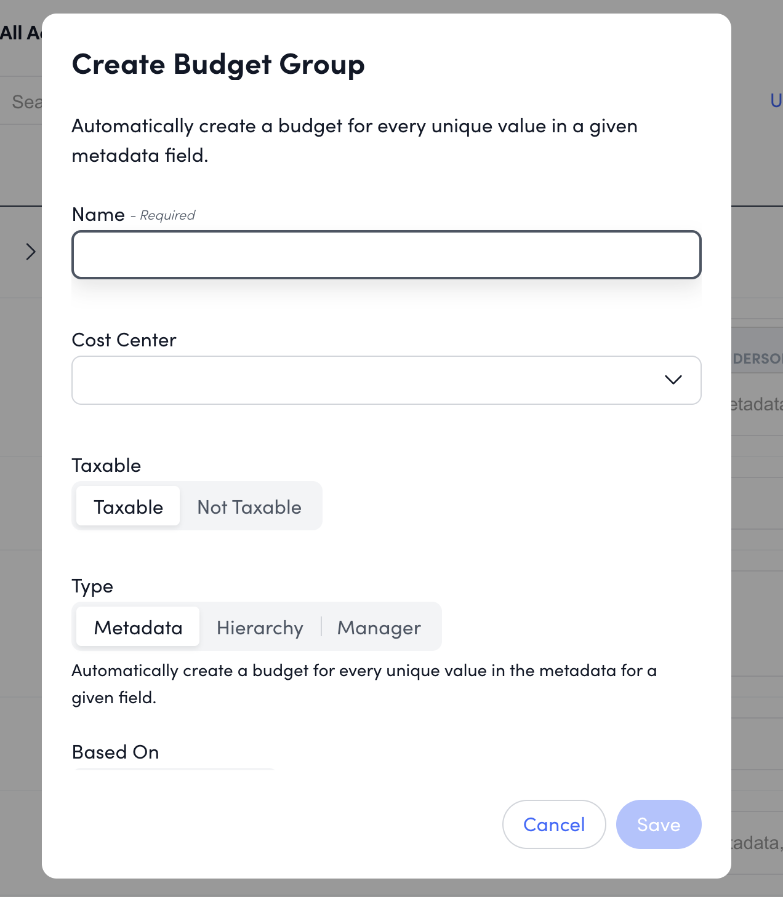
Task: Click the Create Budget Group heading
Action: click(218, 65)
